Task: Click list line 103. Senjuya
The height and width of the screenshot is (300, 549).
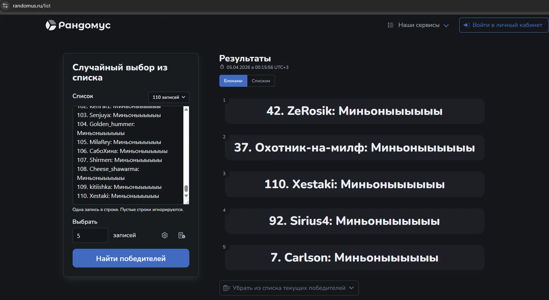Action: click(119, 115)
